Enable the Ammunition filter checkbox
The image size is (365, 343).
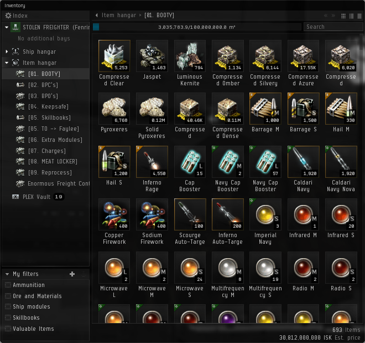8,285
